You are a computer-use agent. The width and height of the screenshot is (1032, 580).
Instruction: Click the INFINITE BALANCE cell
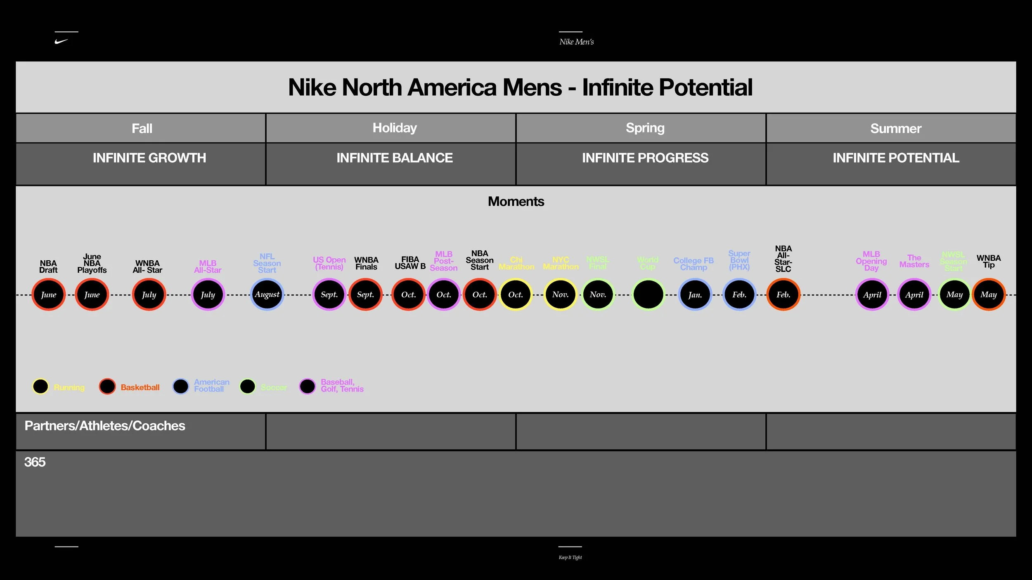394,158
